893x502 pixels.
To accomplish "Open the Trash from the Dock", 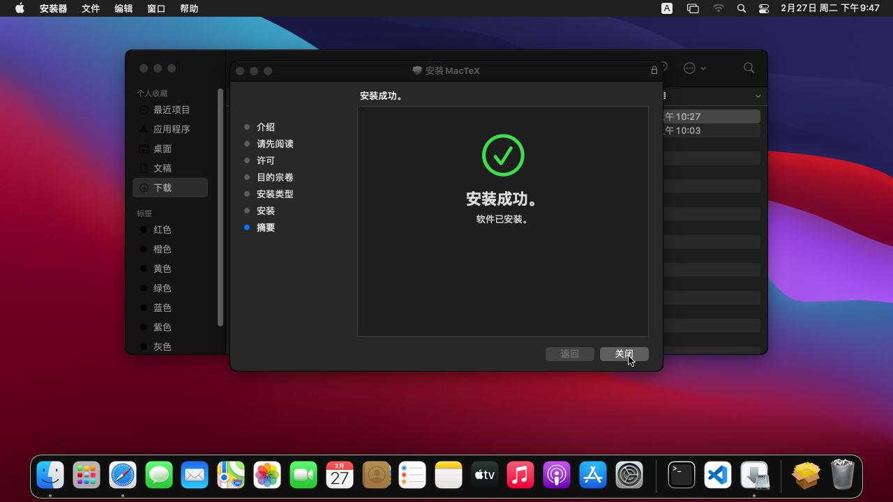I will click(843, 476).
